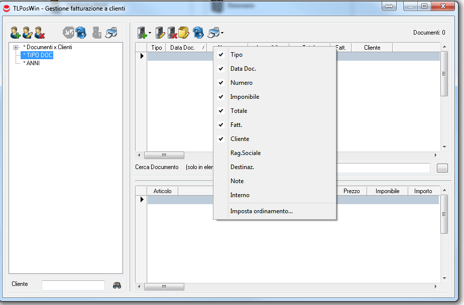
Task: Click the small button beside document search
Action: pos(442,168)
